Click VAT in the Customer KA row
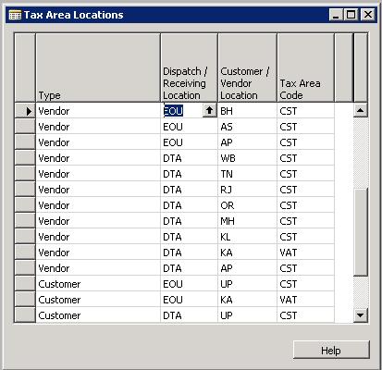The image size is (382, 370). click(x=305, y=300)
